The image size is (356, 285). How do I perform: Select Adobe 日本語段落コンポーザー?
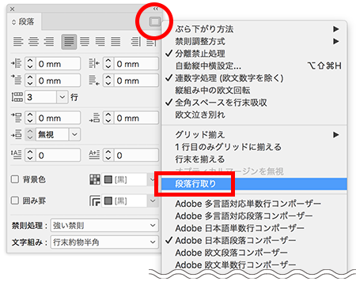[254, 240]
